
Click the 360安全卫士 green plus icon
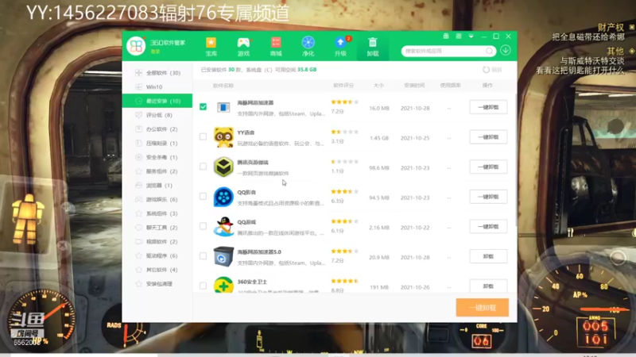[223, 285]
